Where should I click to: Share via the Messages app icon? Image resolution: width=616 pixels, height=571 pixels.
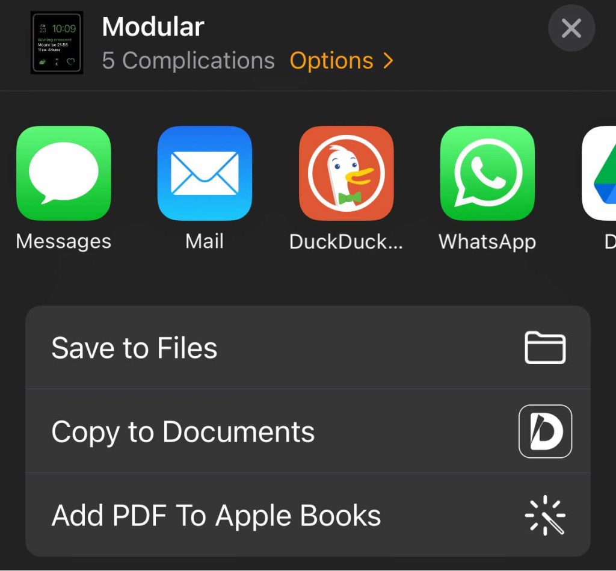pyautogui.click(x=64, y=173)
